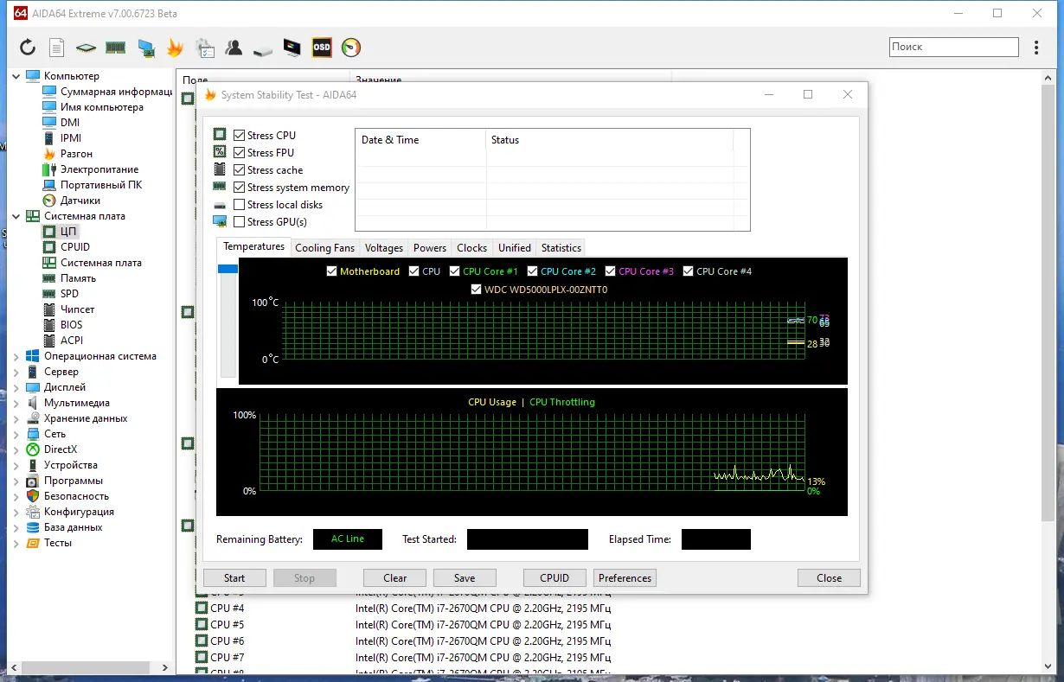Open the monitor diagnostics toolbar icon
1064x682 pixels.
292,48
